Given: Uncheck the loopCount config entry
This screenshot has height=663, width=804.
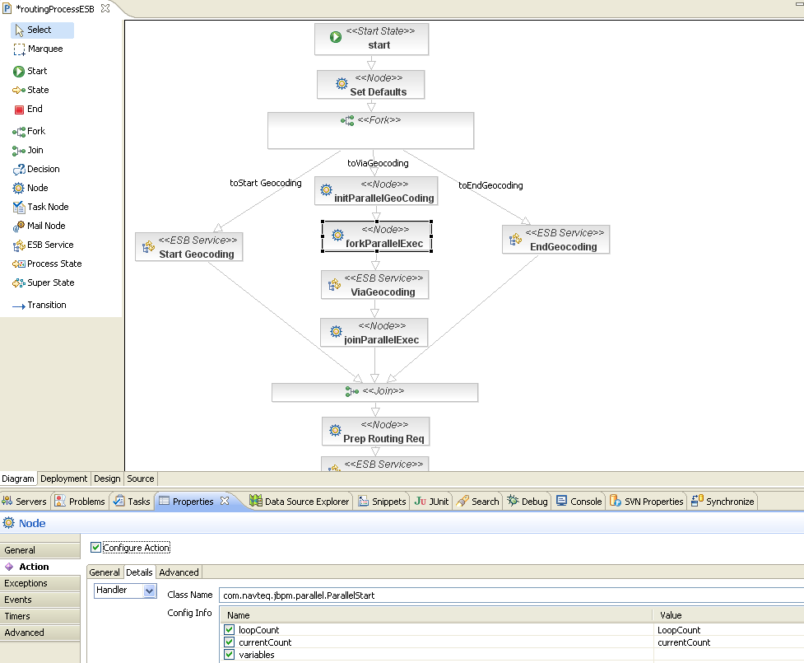Looking at the screenshot, I should pyautogui.click(x=228, y=629).
